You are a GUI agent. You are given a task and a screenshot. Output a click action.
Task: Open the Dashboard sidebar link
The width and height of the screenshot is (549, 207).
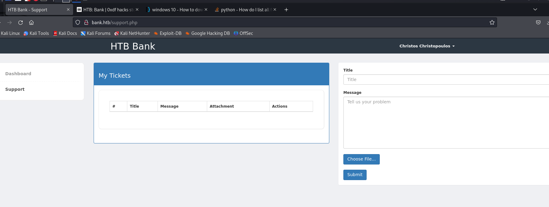pyautogui.click(x=18, y=74)
